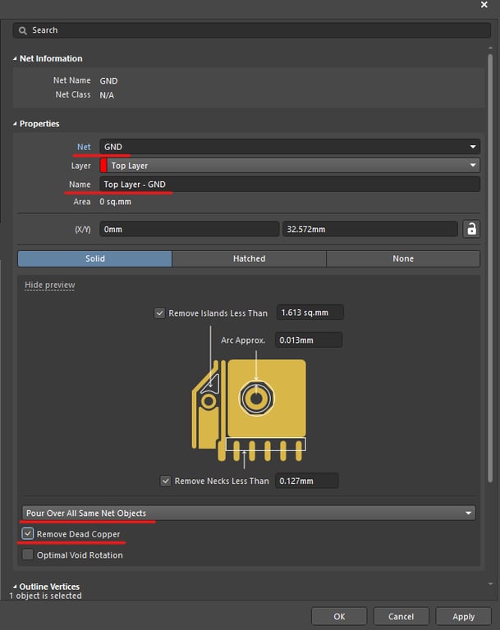Click the OK button
The image size is (500, 630).
point(339,616)
